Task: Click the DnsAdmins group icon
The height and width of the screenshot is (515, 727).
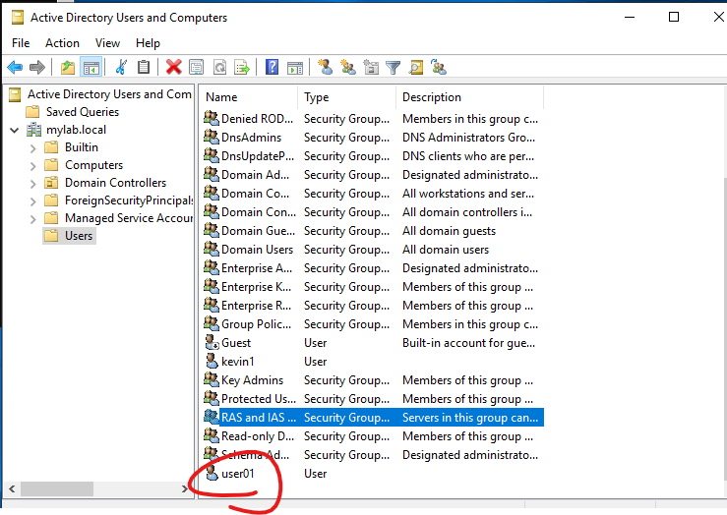Action: point(212,137)
